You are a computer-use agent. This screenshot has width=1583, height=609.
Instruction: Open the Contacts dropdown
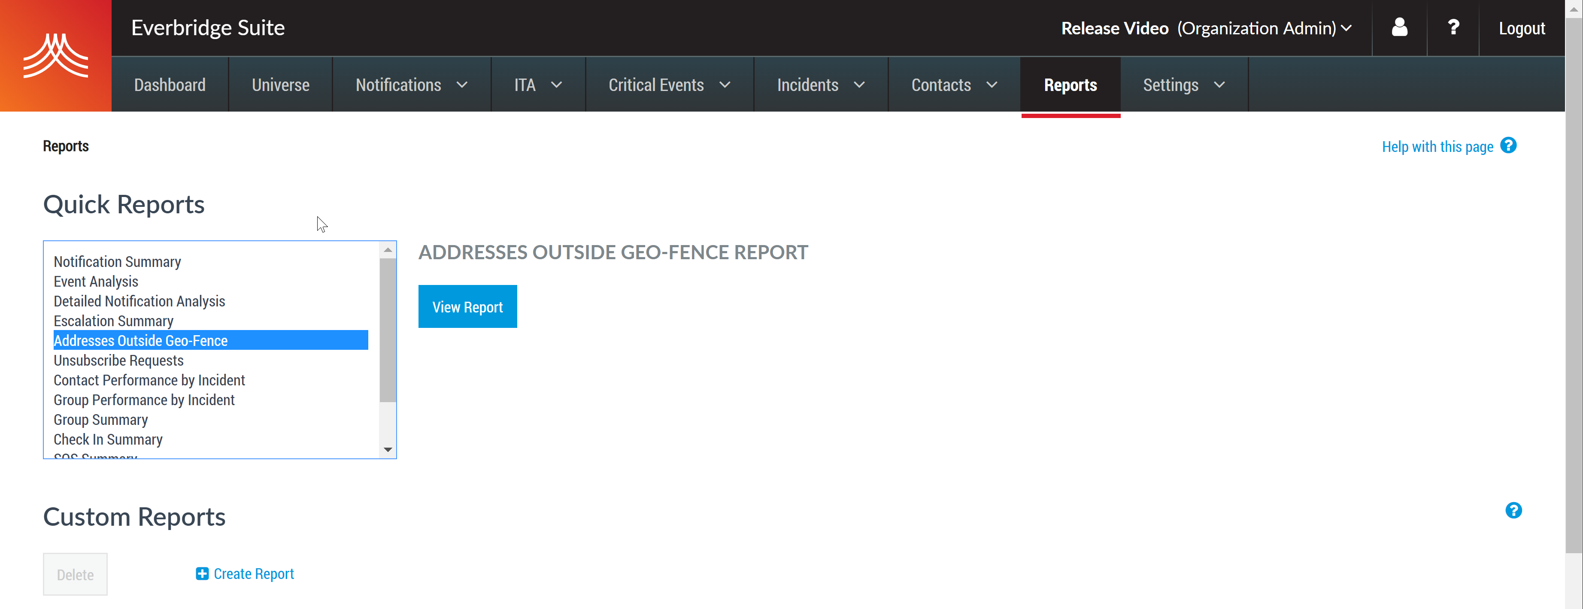point(952,84)
